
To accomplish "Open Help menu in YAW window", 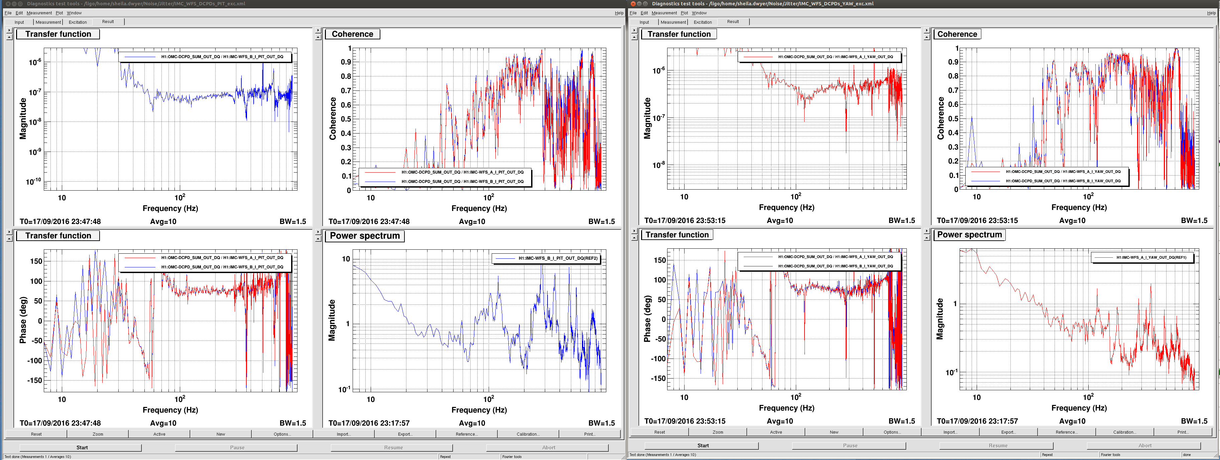I will click(1211, 13).
